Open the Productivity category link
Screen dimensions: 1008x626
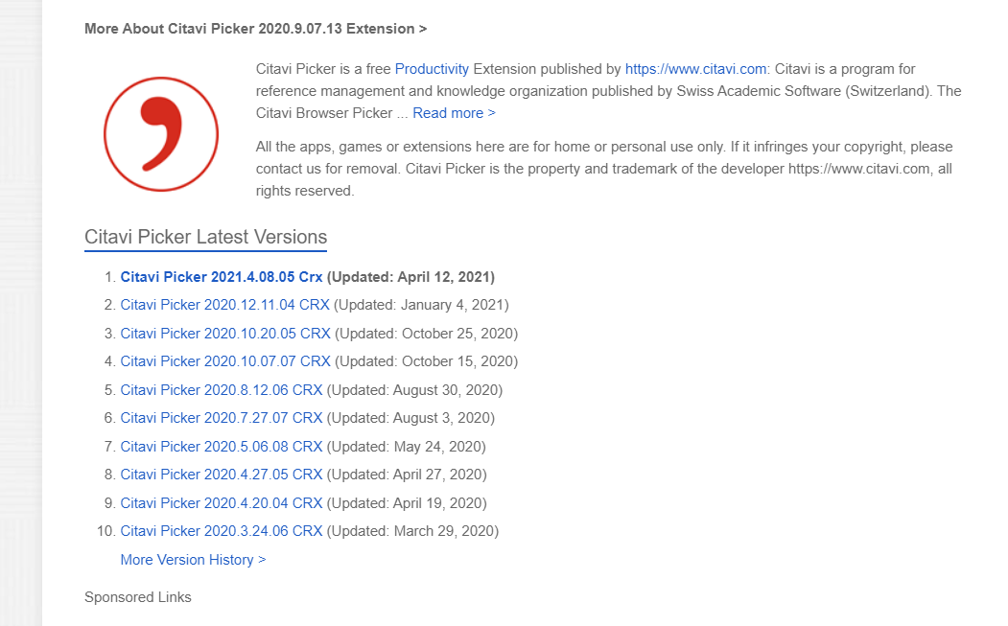(432, 69)
